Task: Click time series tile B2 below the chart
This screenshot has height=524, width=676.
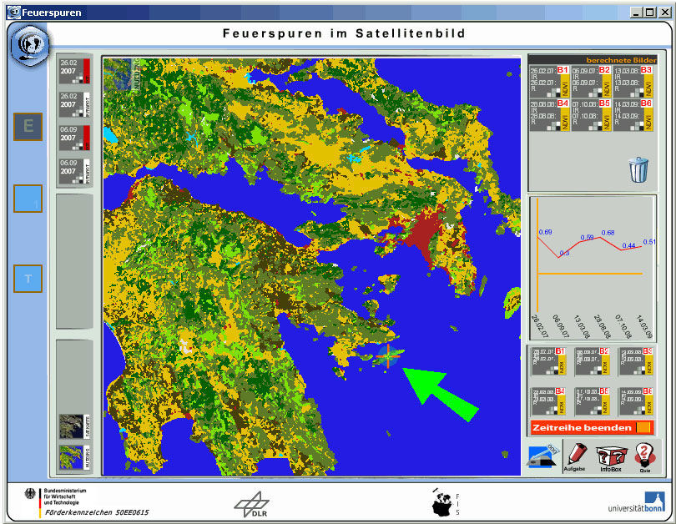Action: [x=592, y=362]
